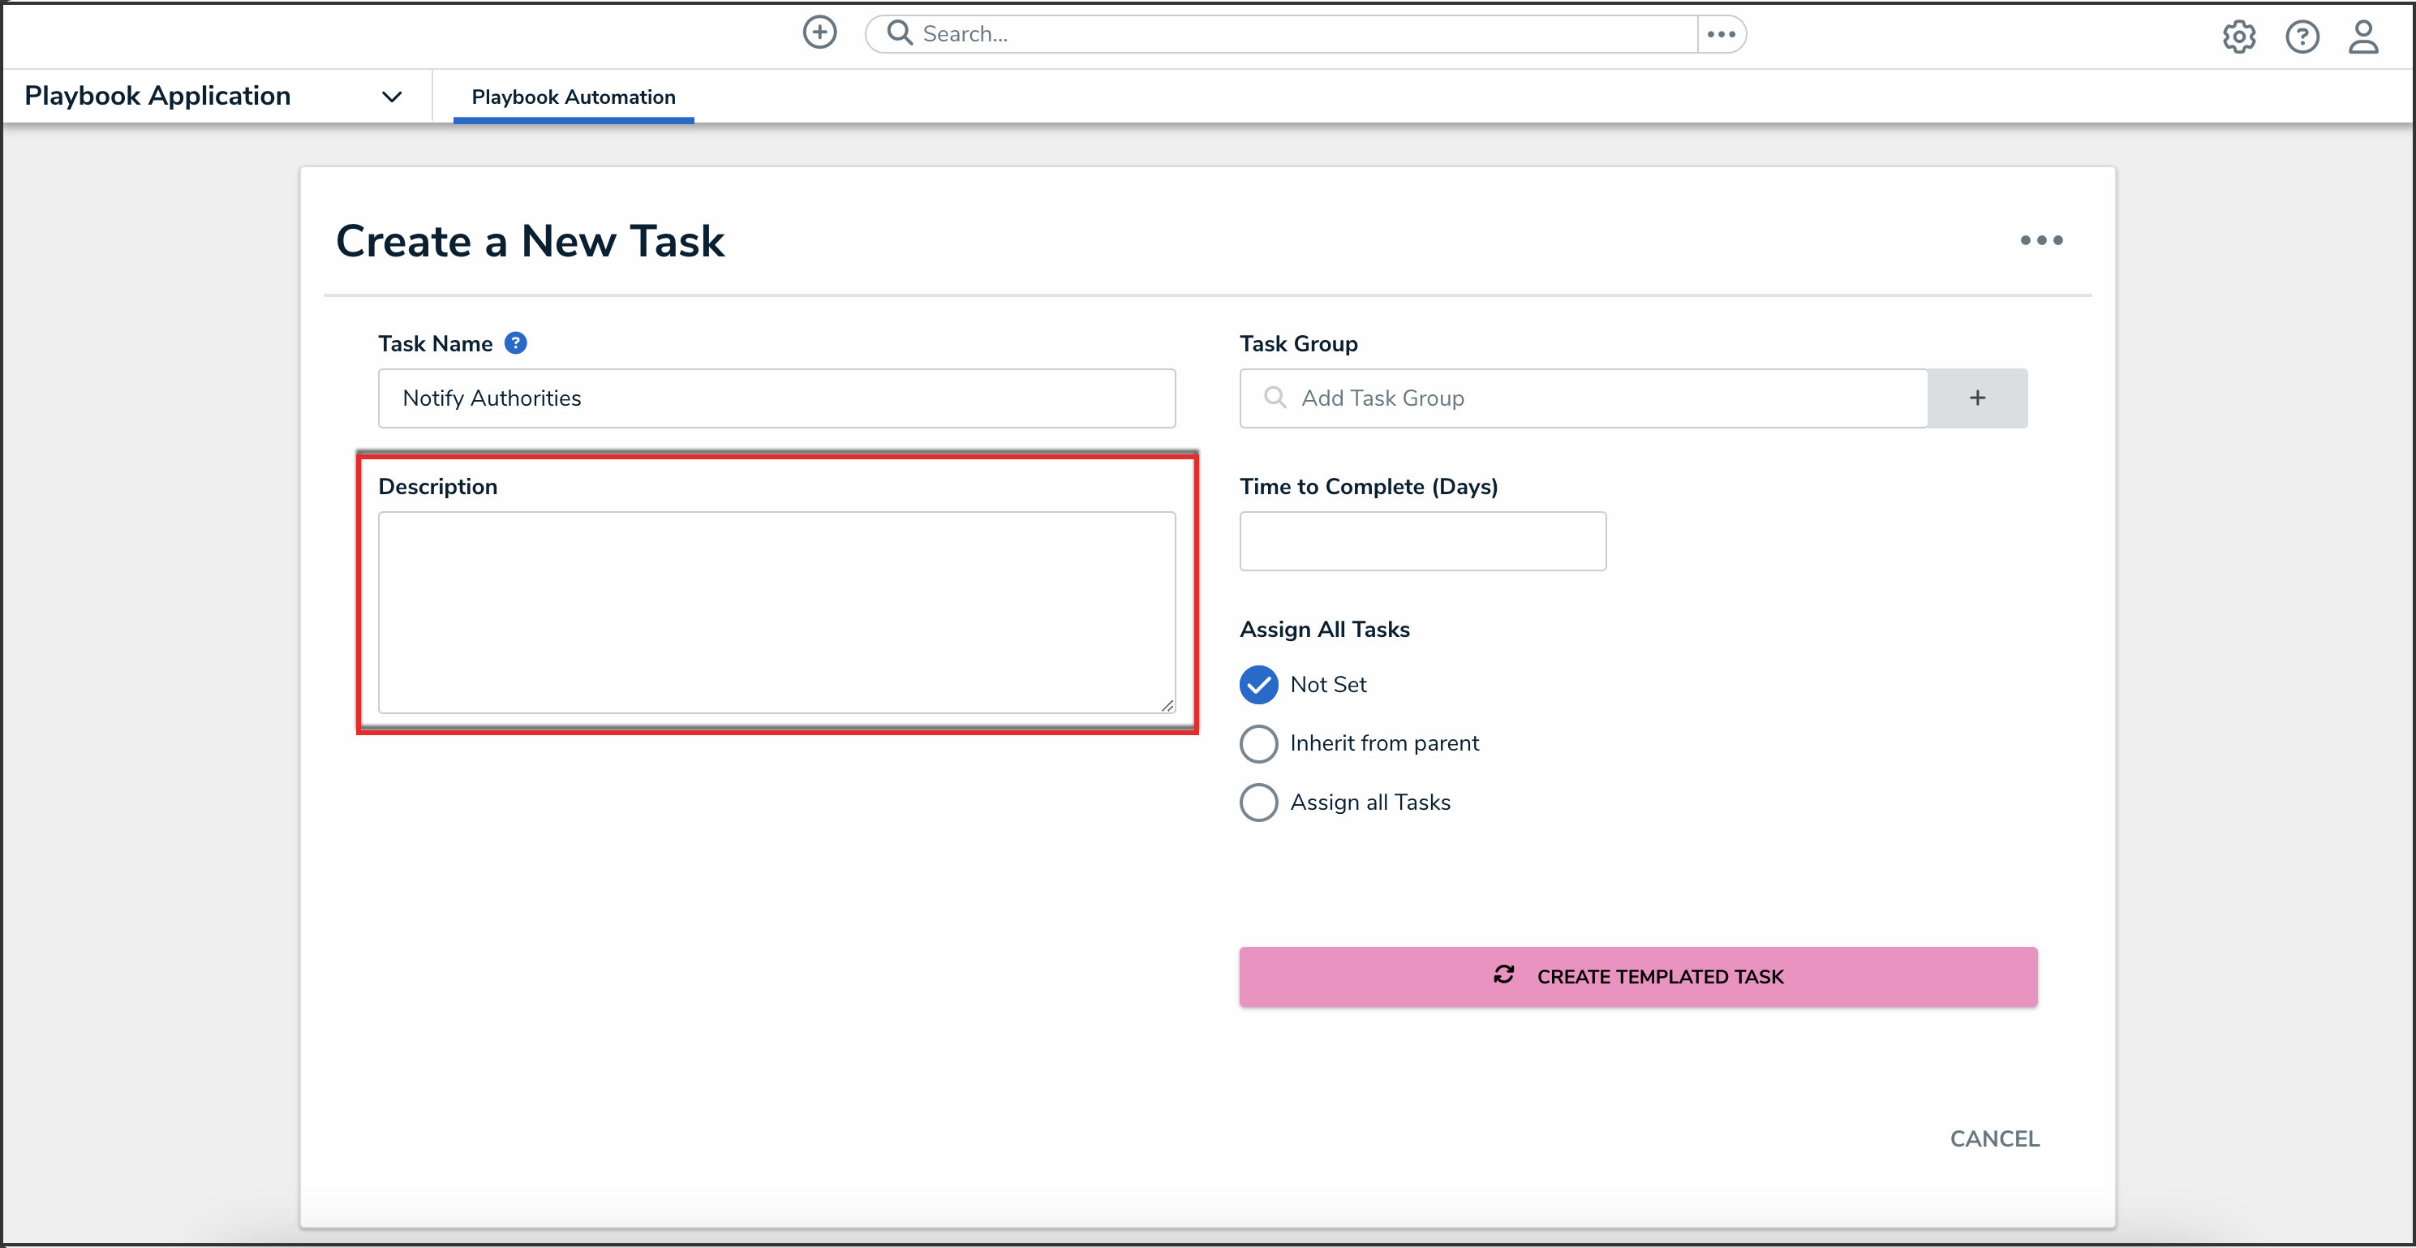Click the Time to Complete field
The image size is (2416, 1248).
1422,541
